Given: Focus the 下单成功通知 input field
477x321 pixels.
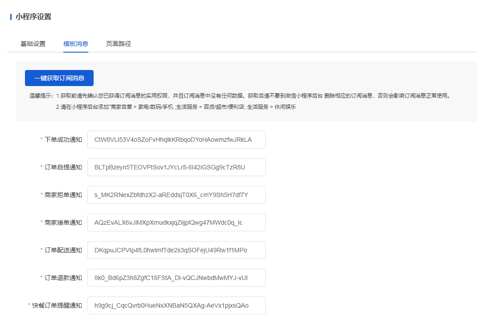Looking at the screenshot, I should pos(177,140).
